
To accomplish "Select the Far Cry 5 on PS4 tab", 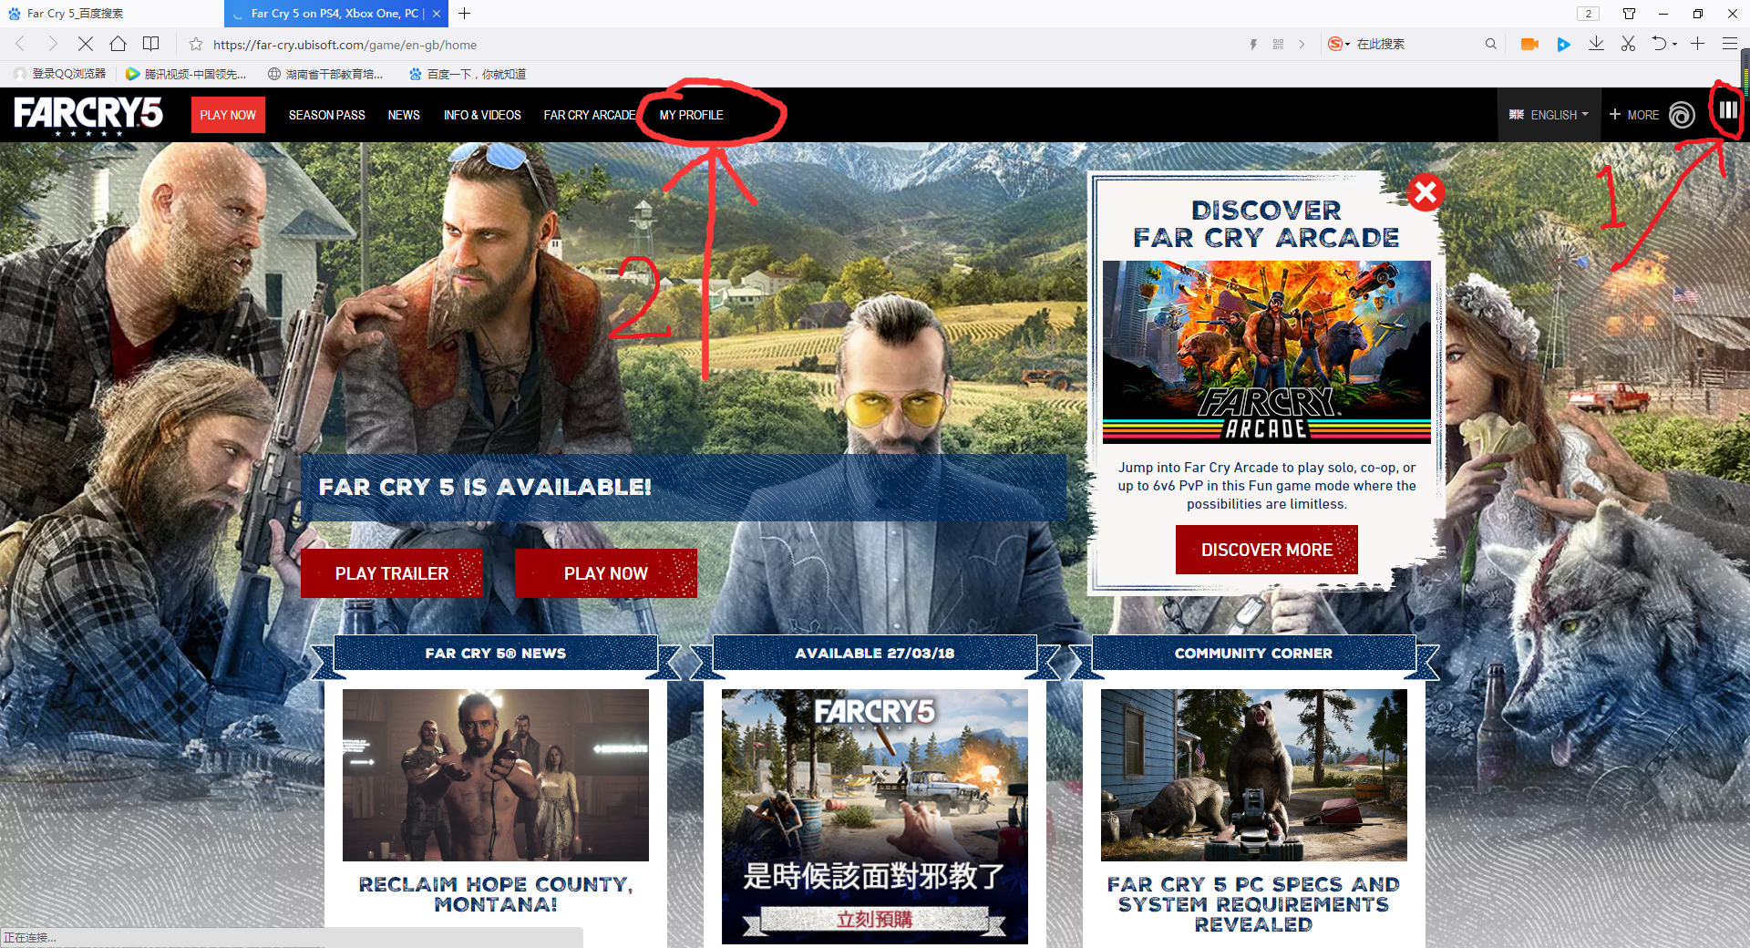I will point(335,14).
